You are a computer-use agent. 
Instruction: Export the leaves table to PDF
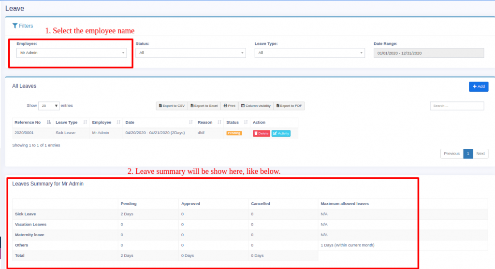289,106
